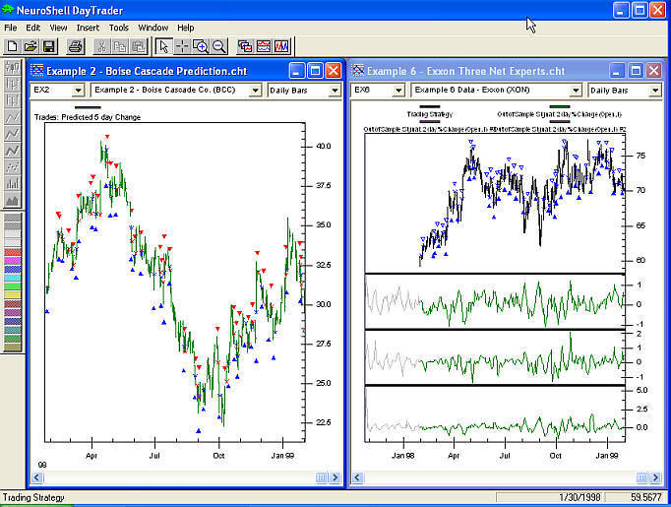Click the red-blue oscillator chart toolbar icon
This screenshot has height=507, width=671.
click(282, 46)
